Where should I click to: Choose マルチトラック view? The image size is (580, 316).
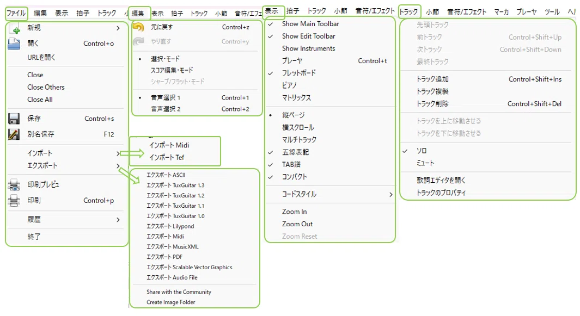(x=299, y=140)
